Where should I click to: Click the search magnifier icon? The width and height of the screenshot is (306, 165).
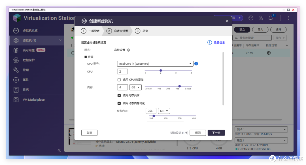pos(236,38)
